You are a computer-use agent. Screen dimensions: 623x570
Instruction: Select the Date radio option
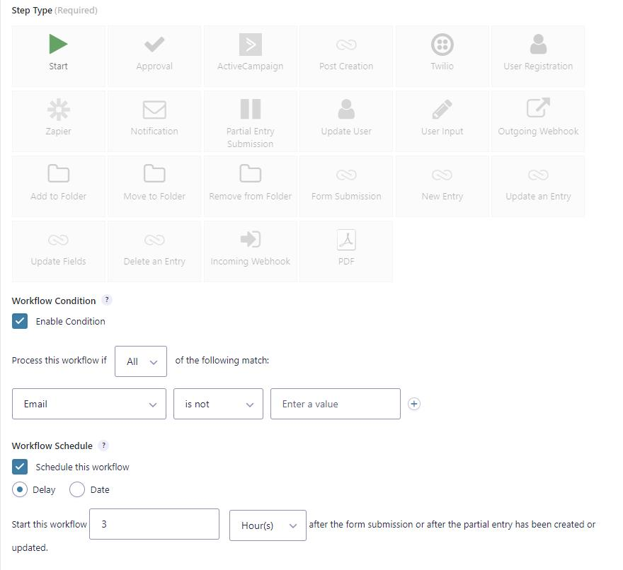coord(77,489)
